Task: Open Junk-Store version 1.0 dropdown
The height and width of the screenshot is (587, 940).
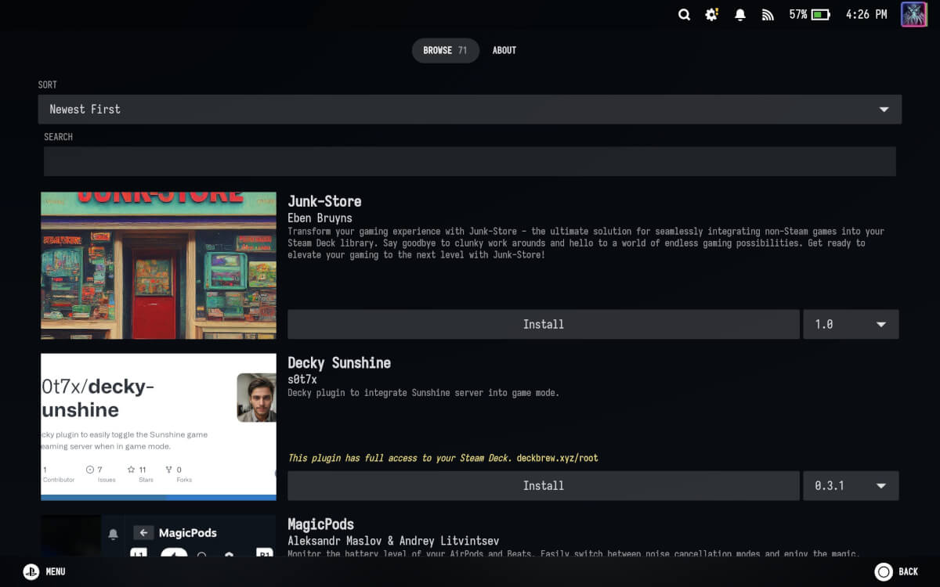Action: 851,324
